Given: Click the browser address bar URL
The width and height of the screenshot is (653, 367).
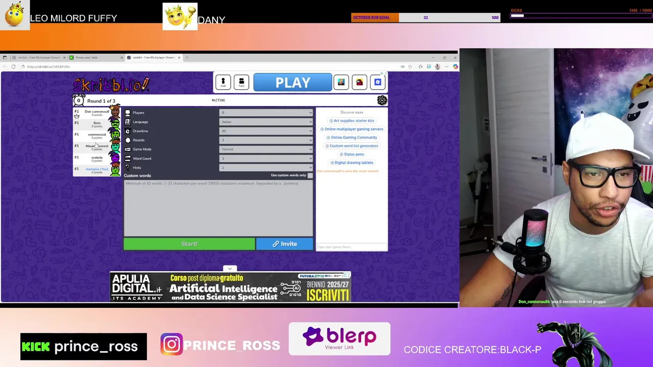Looking at the screenshot, I should click(x=48, y=67).
